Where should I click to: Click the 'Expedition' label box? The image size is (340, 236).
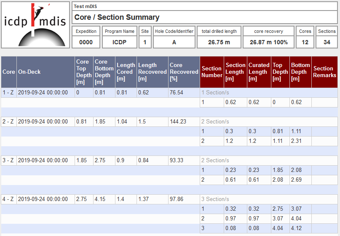coord(86,31)
